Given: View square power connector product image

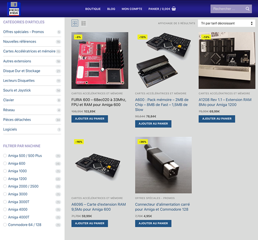Looking at the screenshot, I should 164,165.
